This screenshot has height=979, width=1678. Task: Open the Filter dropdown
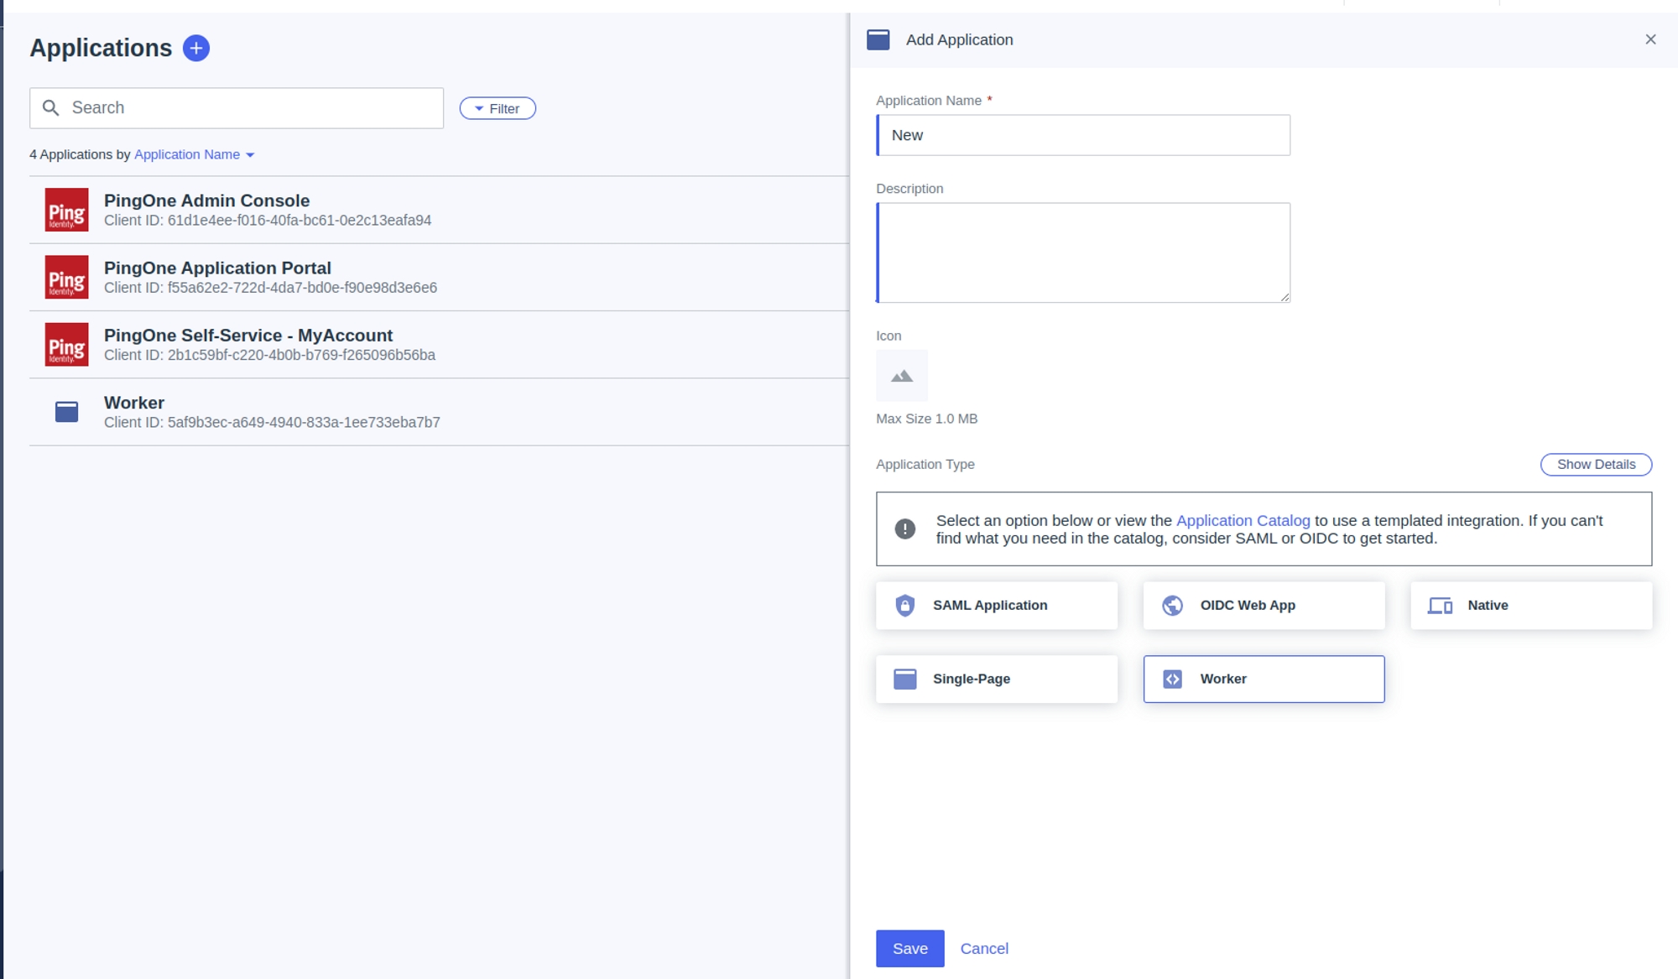point(498,109)
